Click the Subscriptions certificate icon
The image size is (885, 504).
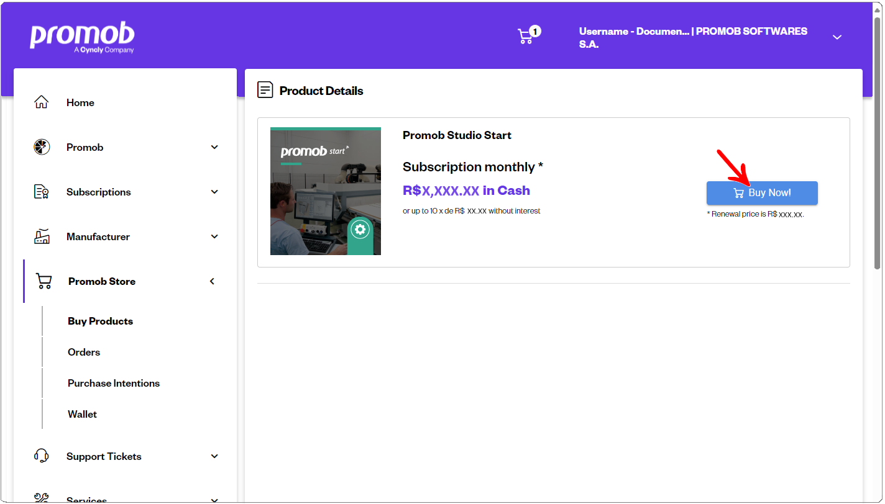[41, 192]
